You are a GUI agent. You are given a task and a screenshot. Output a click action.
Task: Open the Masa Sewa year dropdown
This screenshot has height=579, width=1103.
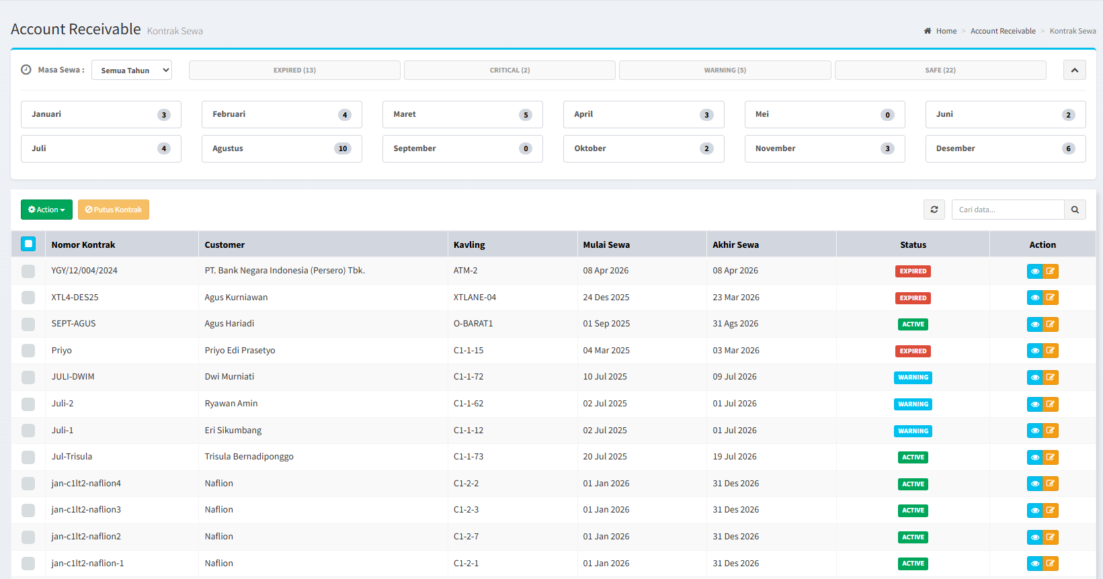(x=132, y=70)
